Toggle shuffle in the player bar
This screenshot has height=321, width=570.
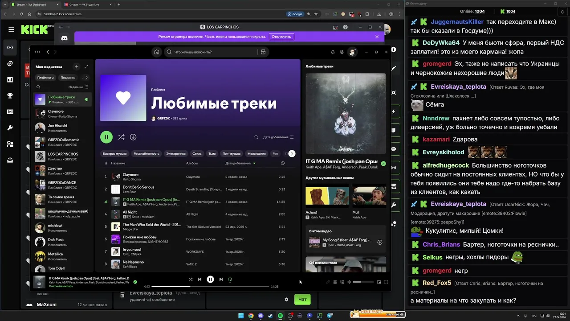coord(191,280)
